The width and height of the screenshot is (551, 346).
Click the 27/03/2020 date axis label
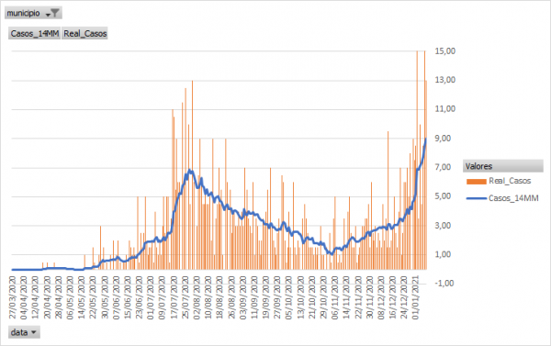click(13, 297)
